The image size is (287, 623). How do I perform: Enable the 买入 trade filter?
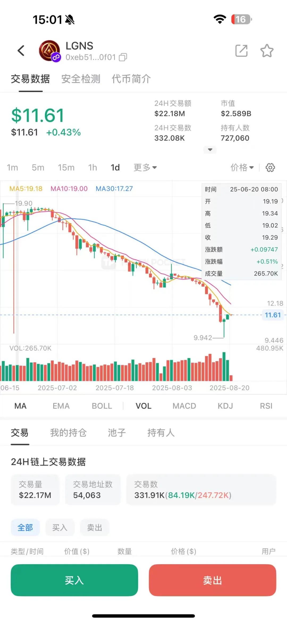click(60, 527)
